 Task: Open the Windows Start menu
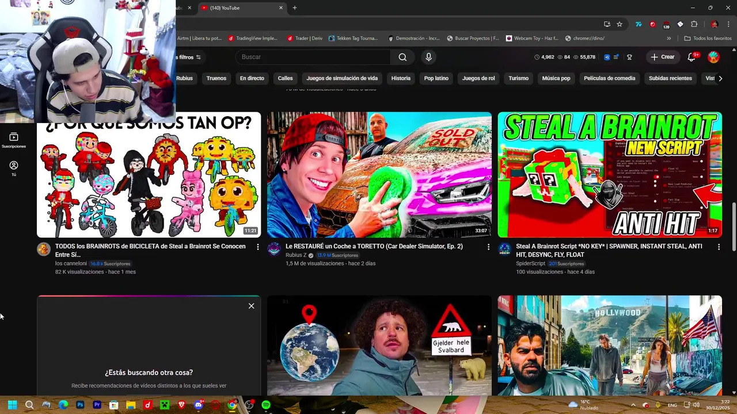point(13,405)
